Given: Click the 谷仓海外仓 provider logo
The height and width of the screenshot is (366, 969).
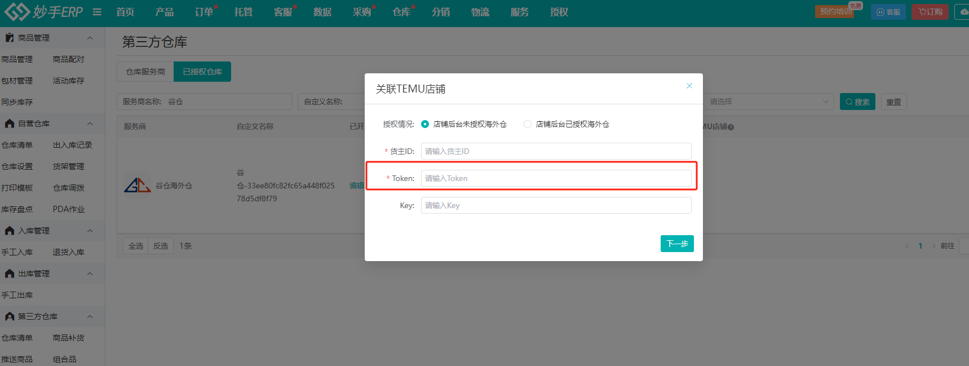Looking at the screenshot, I should click(x=138, y=185).
